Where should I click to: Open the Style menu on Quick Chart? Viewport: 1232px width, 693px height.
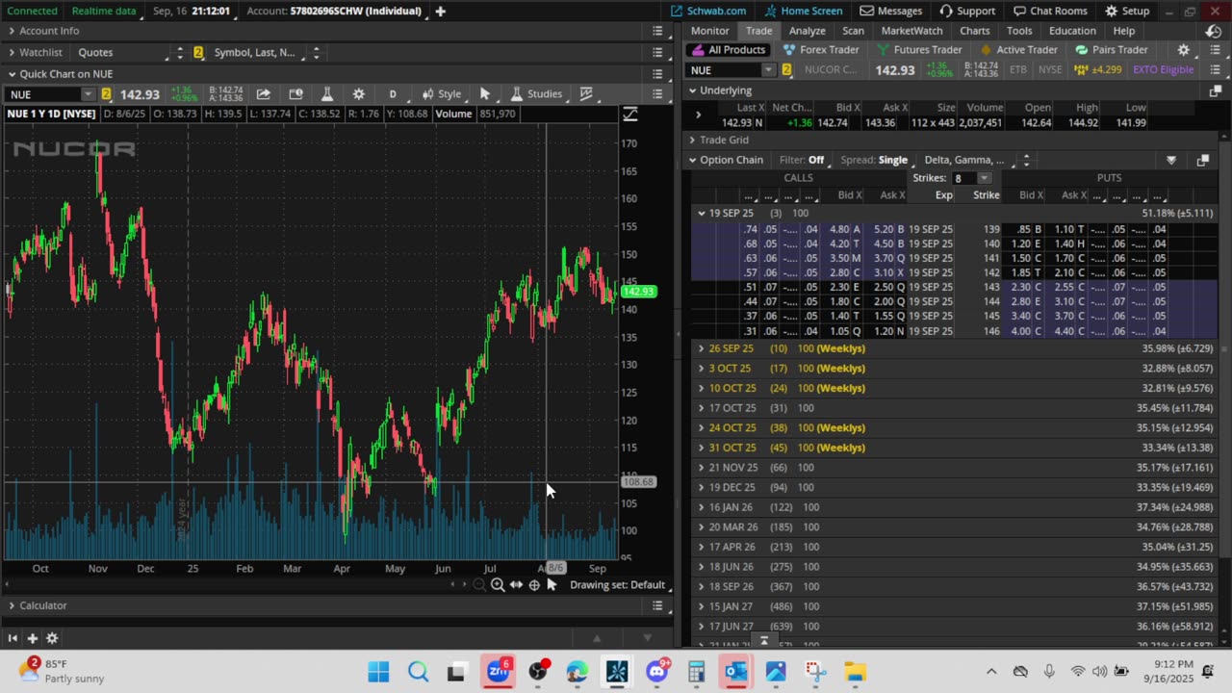[442, 94]
